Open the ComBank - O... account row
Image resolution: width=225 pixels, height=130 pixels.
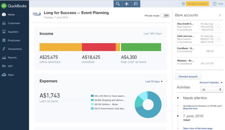pos(199,51)
